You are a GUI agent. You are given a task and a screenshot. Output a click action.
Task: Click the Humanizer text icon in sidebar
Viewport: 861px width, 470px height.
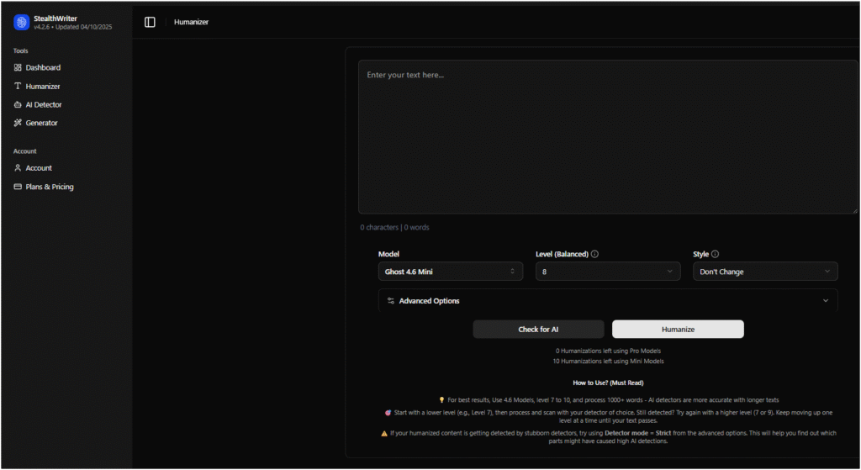coord(18,86)
